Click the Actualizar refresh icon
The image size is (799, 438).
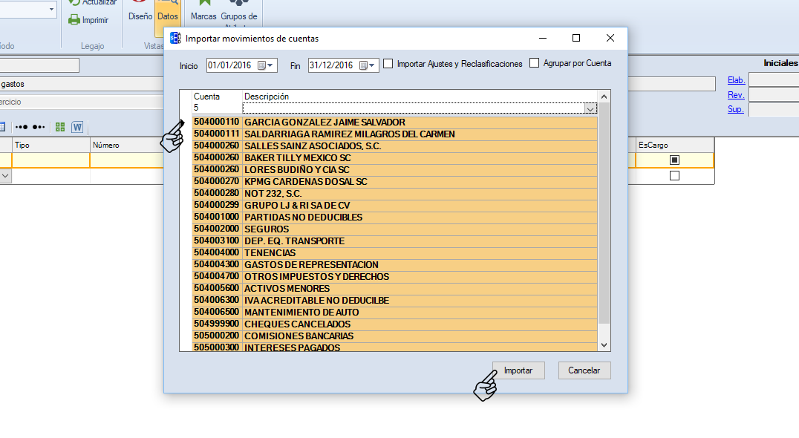pos(74,3)
